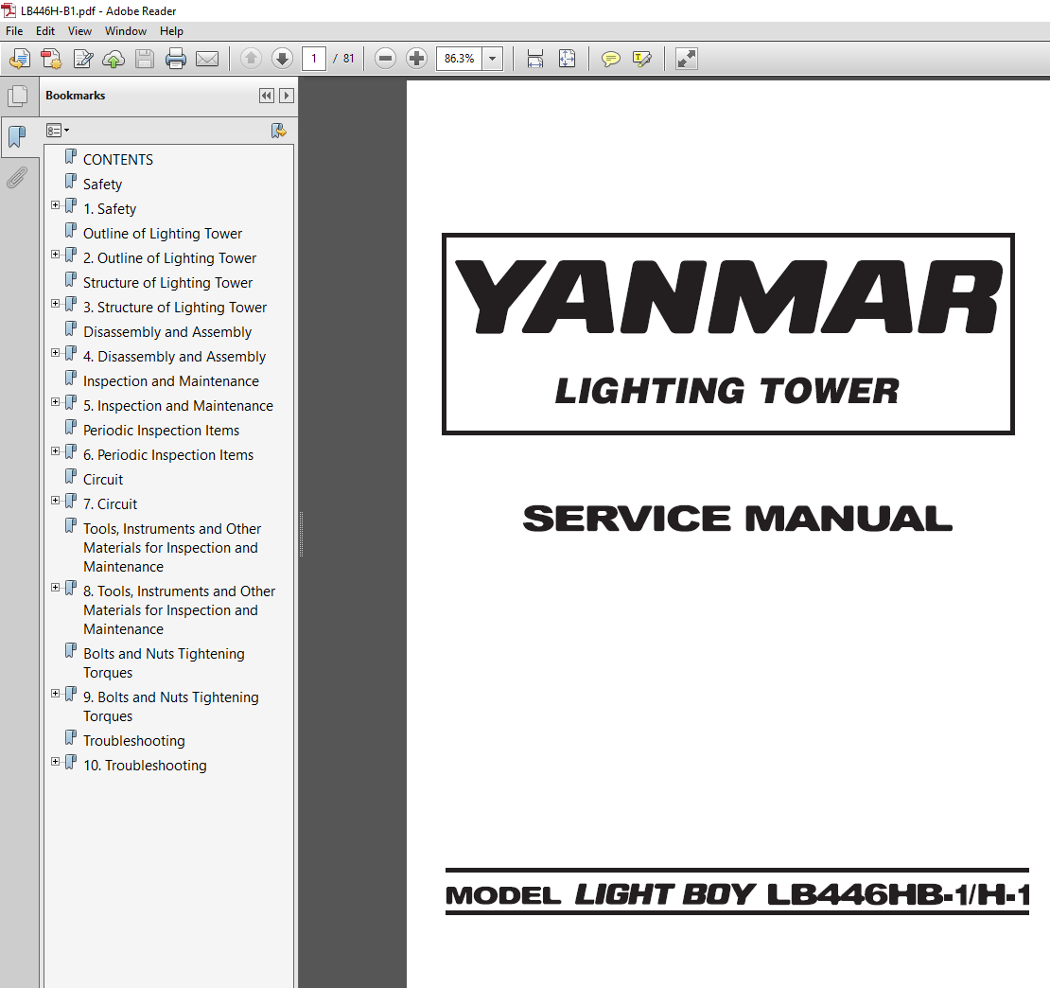Click the Create PDF online icon
The height and width of the screenshot is (988, 1050).
[20, 59]
